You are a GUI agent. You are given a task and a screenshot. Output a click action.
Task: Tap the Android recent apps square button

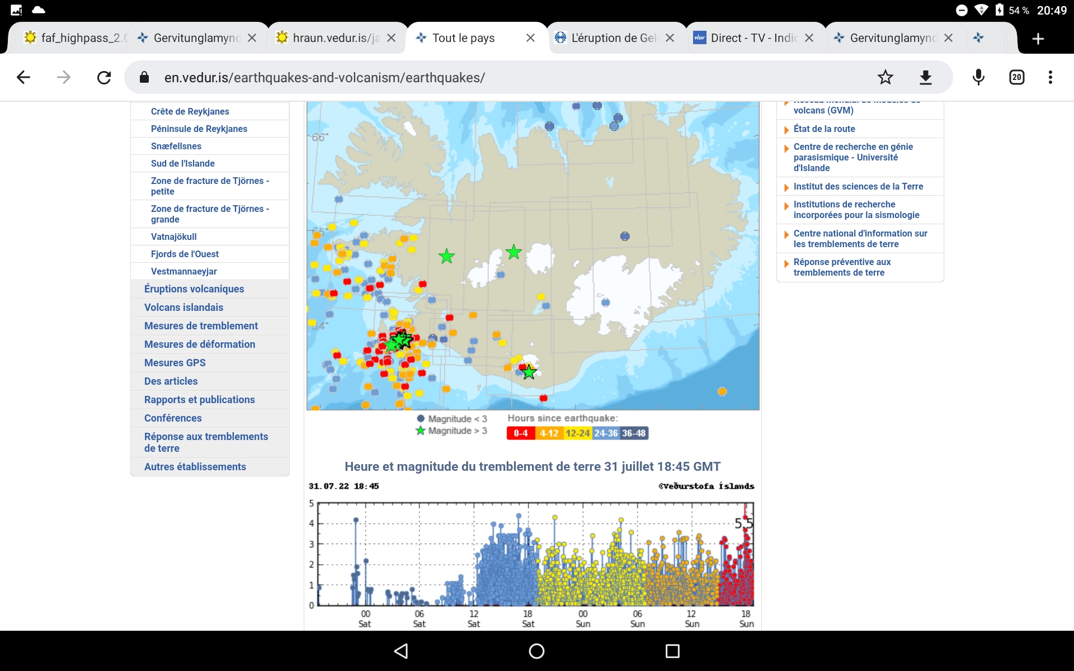(x=672, y=651)
